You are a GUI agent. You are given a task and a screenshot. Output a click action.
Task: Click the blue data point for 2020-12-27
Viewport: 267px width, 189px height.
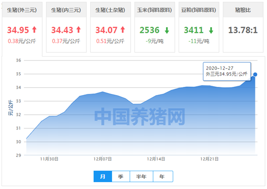pos(255,75)
